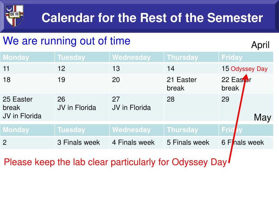Click 'We are running out of time' heading

pos(66,41)
